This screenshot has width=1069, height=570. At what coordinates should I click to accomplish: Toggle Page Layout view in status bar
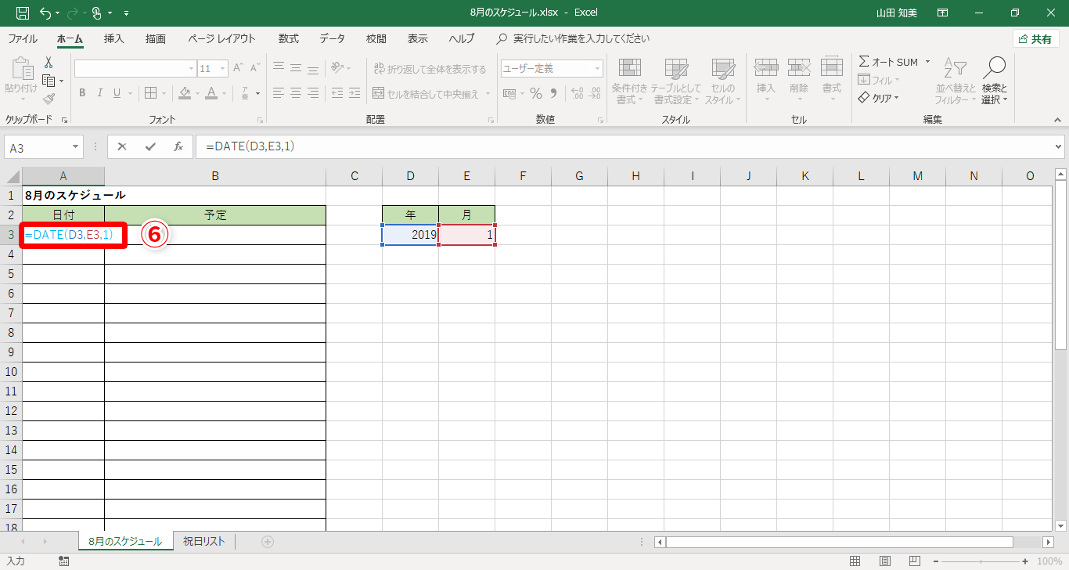coord(884,561)
